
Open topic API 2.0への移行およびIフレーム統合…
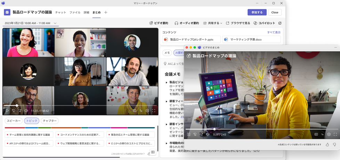click(x=29, y=143)
